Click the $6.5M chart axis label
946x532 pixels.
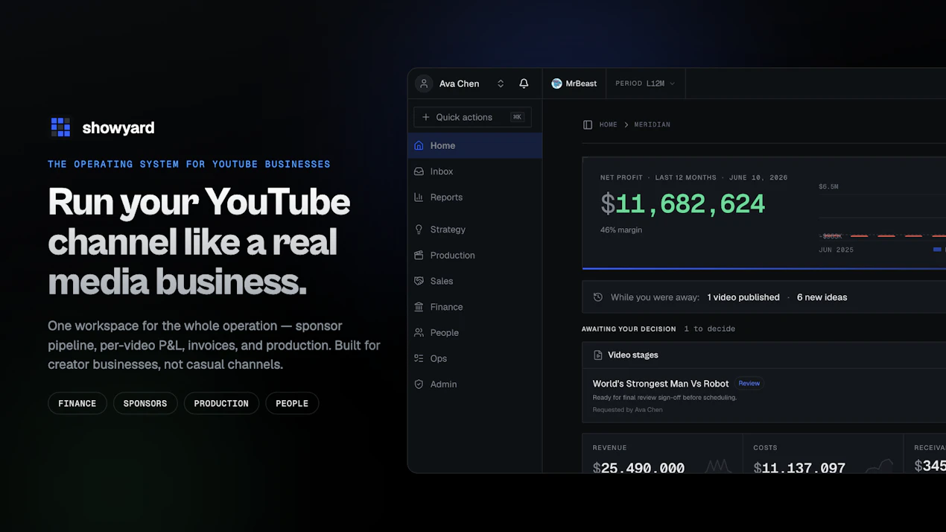pyautogui.click(x=828, y=187)
